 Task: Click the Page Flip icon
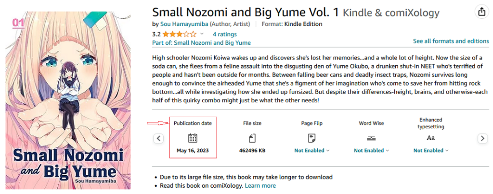311,138
